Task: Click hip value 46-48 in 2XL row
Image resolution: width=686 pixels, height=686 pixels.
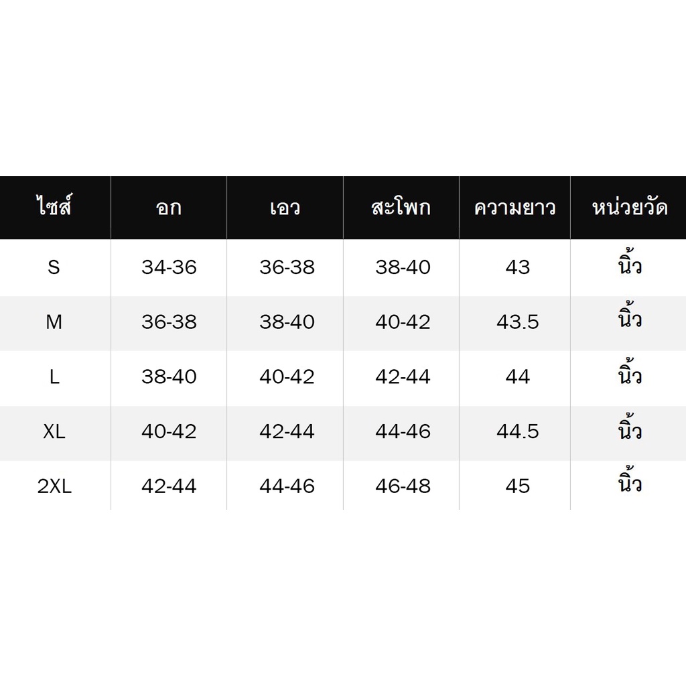Action: pyautogui.click(x=403, y=486)
